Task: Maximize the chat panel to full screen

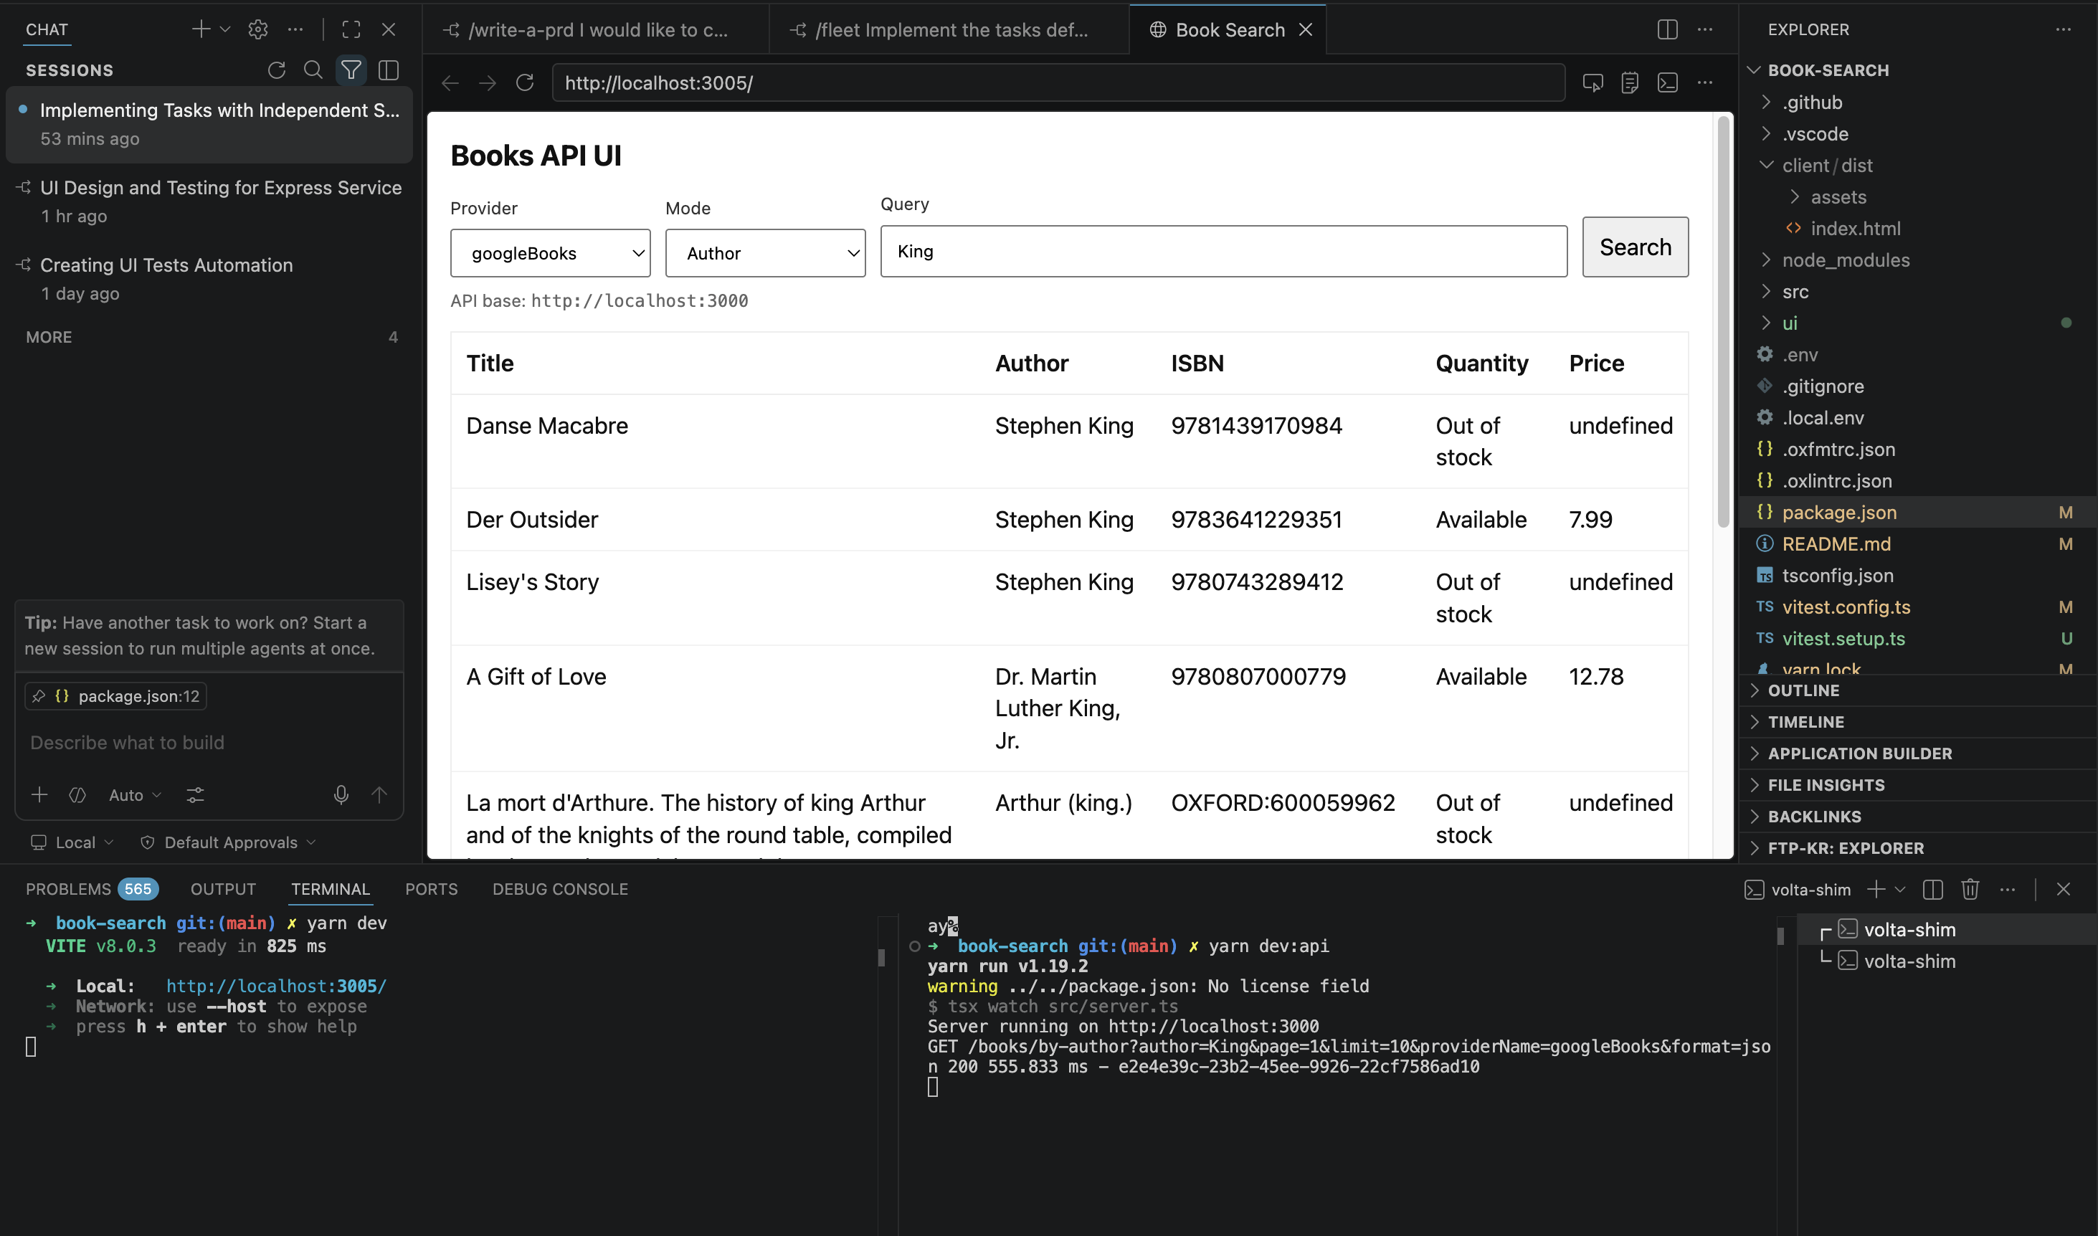Action: pyautogui.click(x=351, y=29)
